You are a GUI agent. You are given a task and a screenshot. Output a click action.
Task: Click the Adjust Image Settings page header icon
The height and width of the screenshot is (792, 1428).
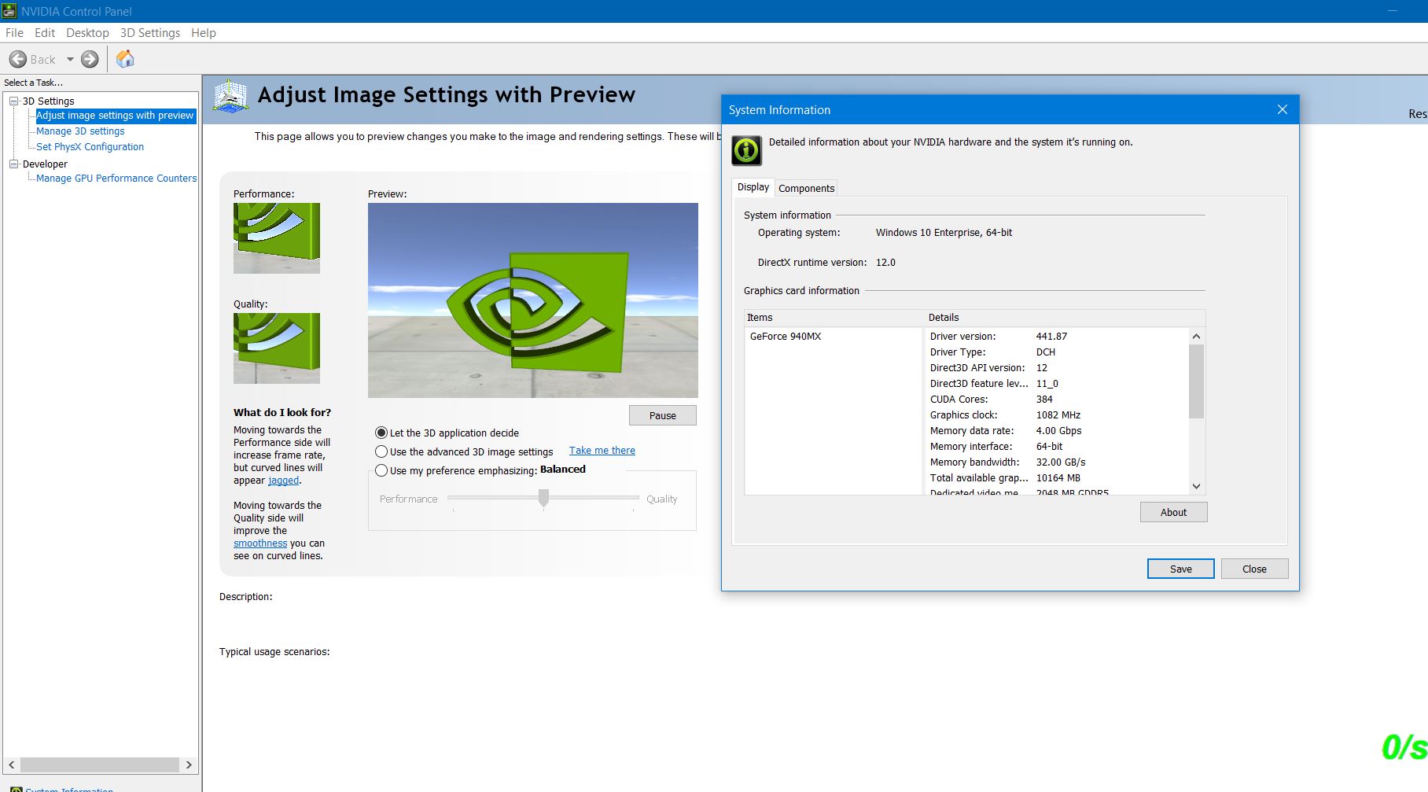coord(230,95)
